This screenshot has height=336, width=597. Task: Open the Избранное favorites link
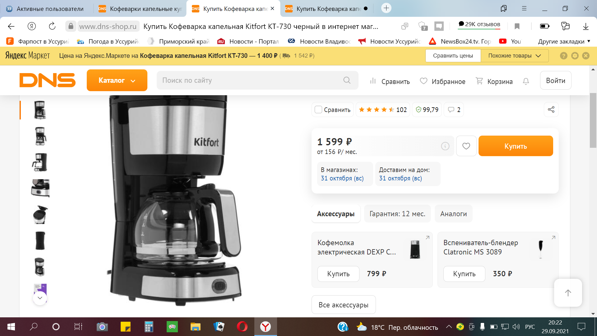442,81
